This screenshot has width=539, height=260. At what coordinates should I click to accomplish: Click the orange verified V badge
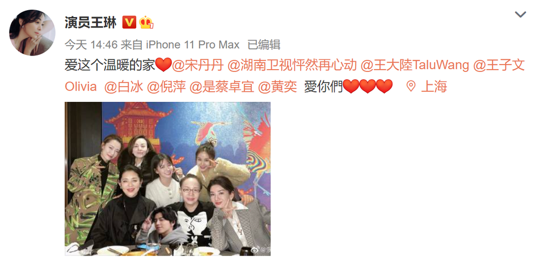coord(129,22)
